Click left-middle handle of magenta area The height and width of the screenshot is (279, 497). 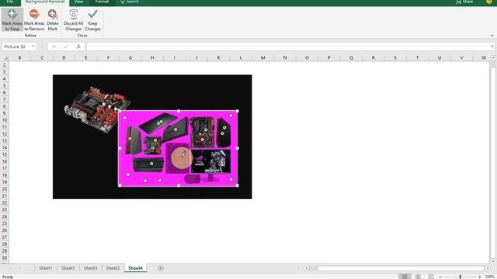[120, 148]
